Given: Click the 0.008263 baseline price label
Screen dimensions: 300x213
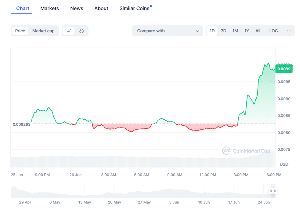Looking at the screenshot, I should pyautogui.click(x=21, y=125).
